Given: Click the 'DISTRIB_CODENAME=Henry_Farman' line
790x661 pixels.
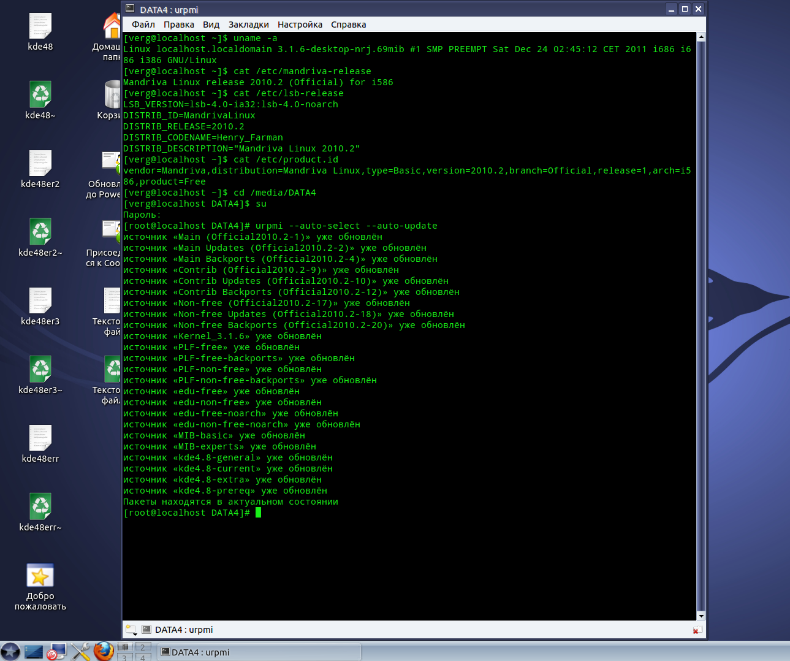Looking at the screenshot, I should click(203, 137).
